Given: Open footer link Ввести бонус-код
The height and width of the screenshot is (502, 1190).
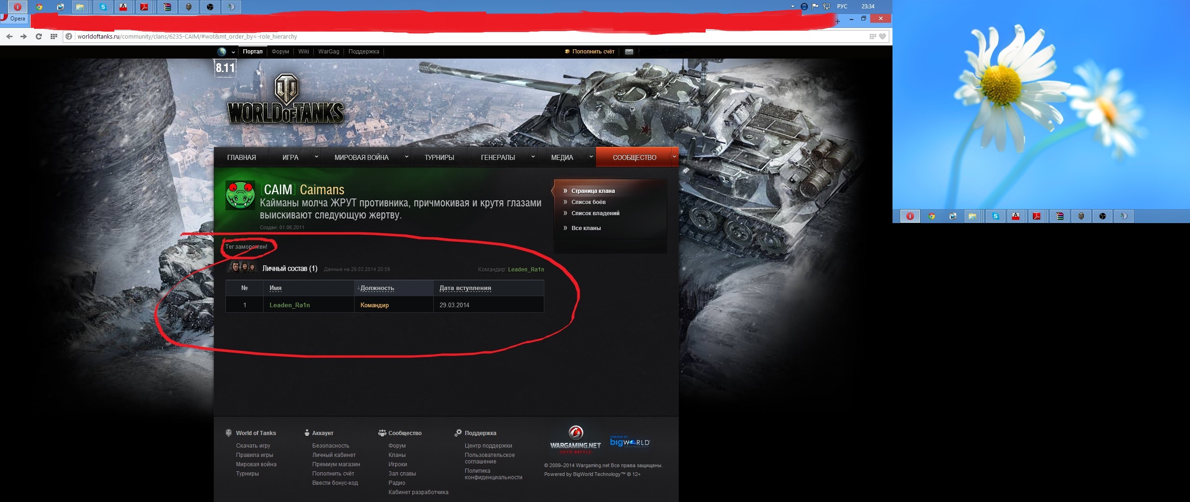Looking at the screenshot, I should [x=335, y=483].
